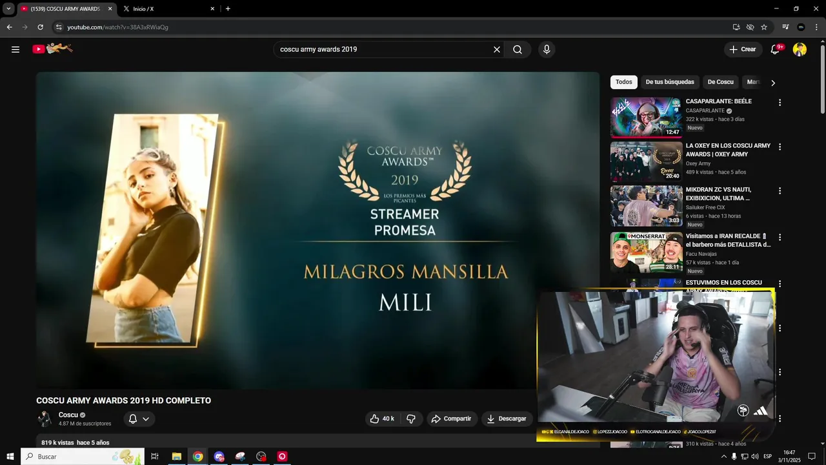The height and width of the screenshot is (465, 826).
Task: Click the Crear button
Action: pos(743,49)
